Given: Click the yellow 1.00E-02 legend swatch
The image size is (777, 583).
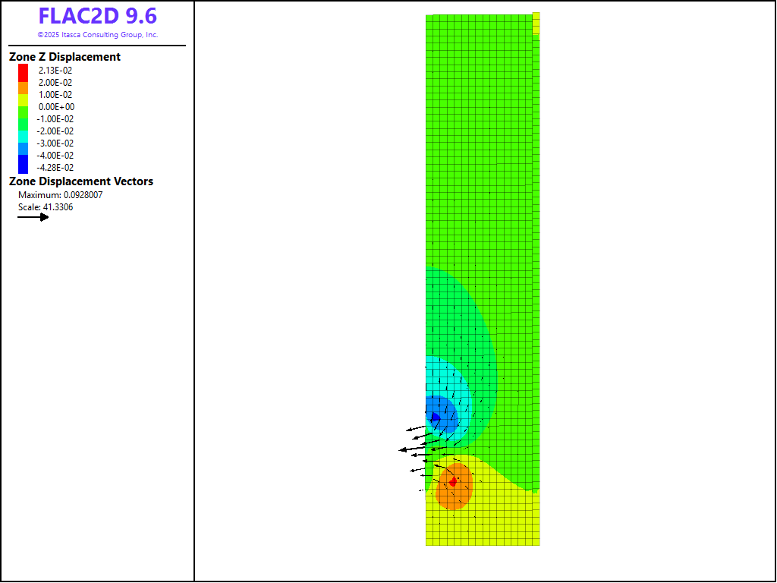Looking at the screenshot, I should click(x=24, y=94).
